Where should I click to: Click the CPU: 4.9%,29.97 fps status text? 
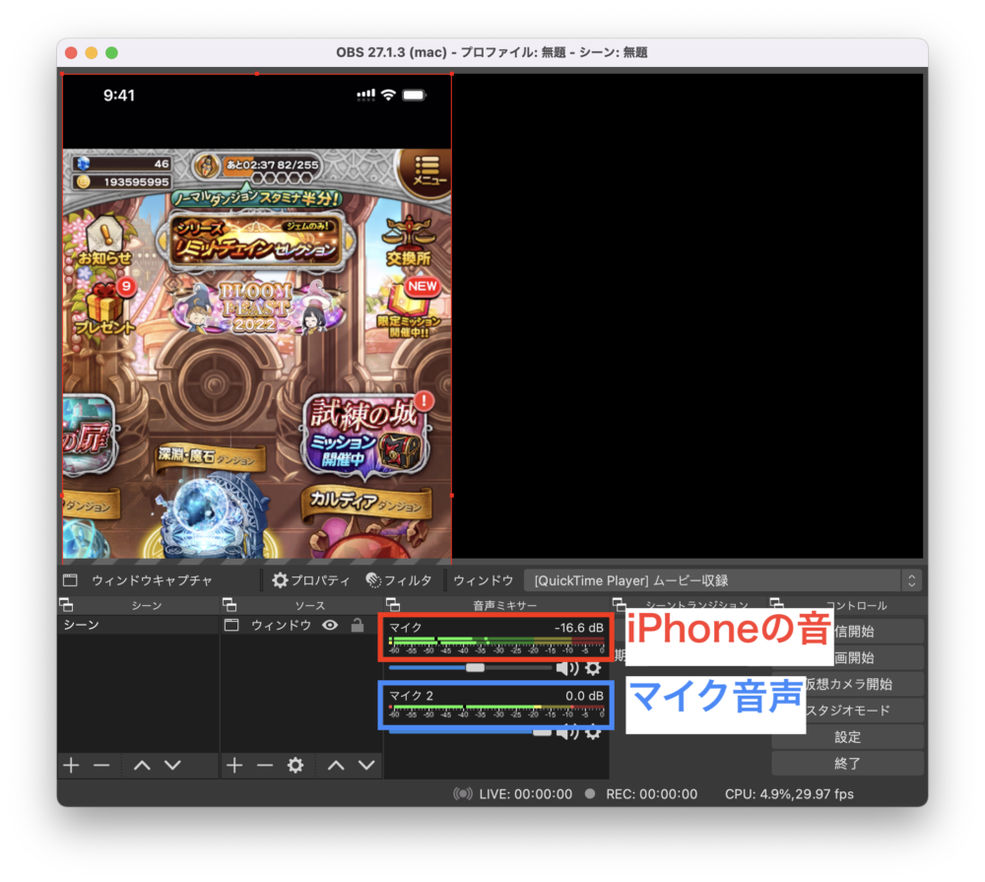coord(789,794)
